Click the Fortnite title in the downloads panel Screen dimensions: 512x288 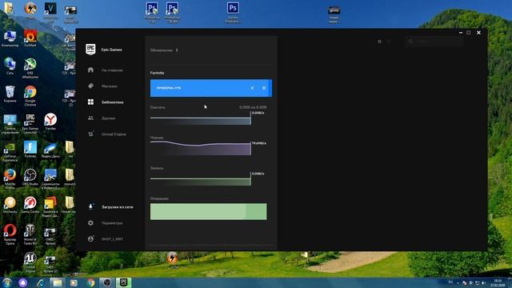[x=157, y=73]
